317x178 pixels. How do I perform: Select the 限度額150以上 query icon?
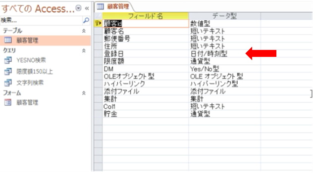pyautogui.click(x=8, y=71)
